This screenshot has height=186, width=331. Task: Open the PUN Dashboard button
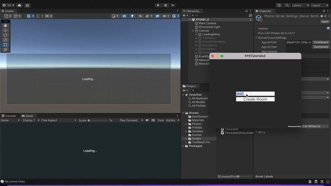(321, 42)
